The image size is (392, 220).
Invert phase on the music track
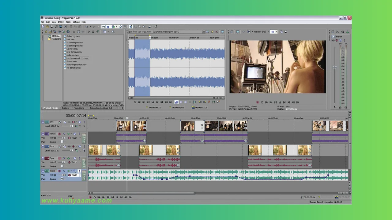click(64, 171)
